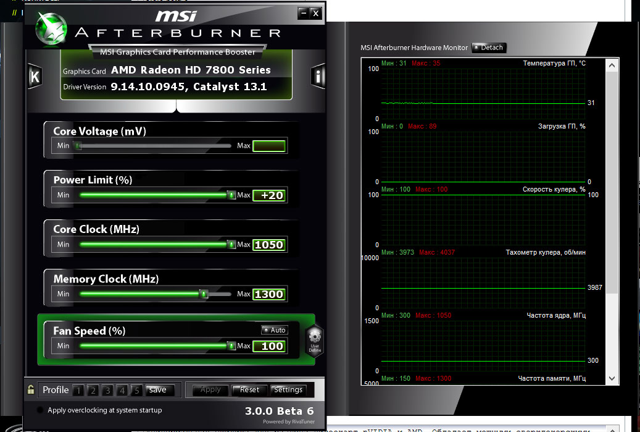Click the hardware monitor scrollbar thumb
The image size is (640, 432).
612,183
